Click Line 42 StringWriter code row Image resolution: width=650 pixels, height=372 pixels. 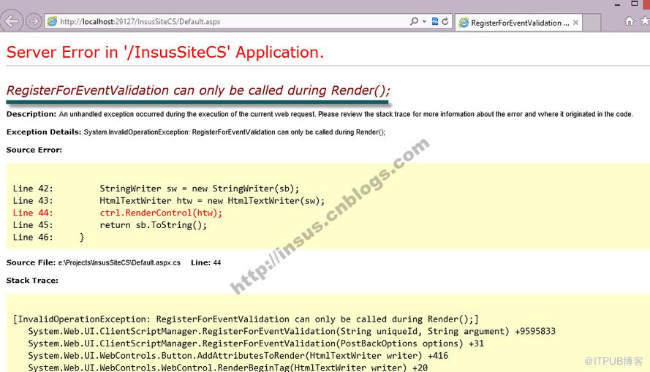click(156, 189)
